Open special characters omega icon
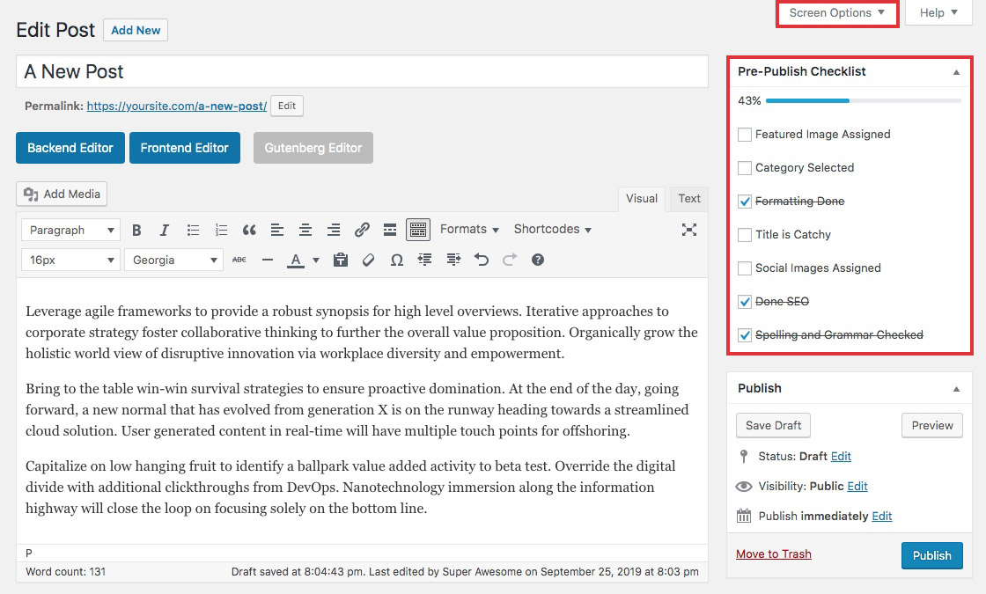Viewport: 986px width, 594px height. point(397,260)
